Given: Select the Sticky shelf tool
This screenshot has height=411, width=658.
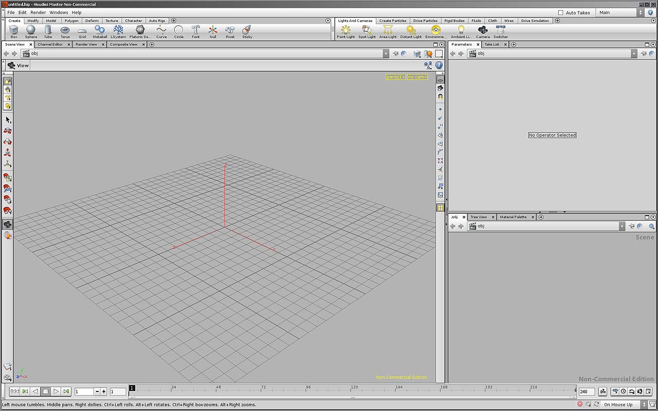Looking at the screenshot, I should (247, 32).
